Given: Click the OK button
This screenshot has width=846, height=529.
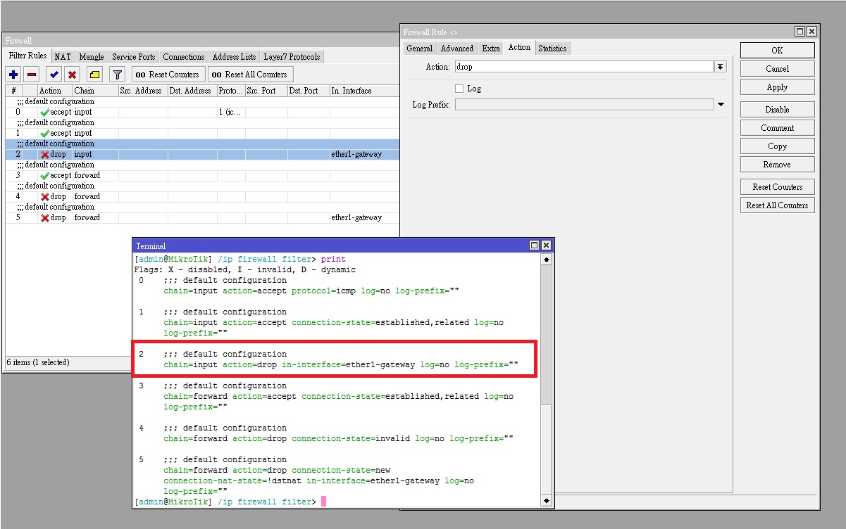Looking at the screenshot, I should coord(777,51).
